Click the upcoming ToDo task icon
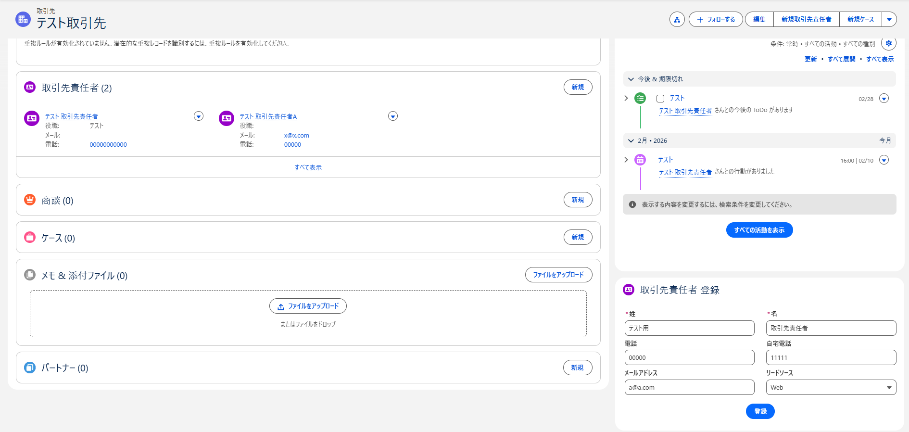The height and width of the screenshot is (432, 909). pyautogui.click(x=640, y=98)
